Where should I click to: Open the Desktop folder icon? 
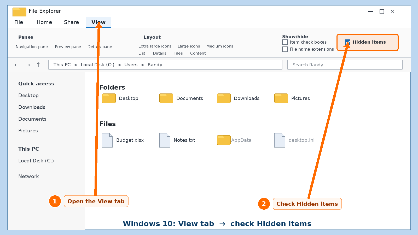point(109,98)
